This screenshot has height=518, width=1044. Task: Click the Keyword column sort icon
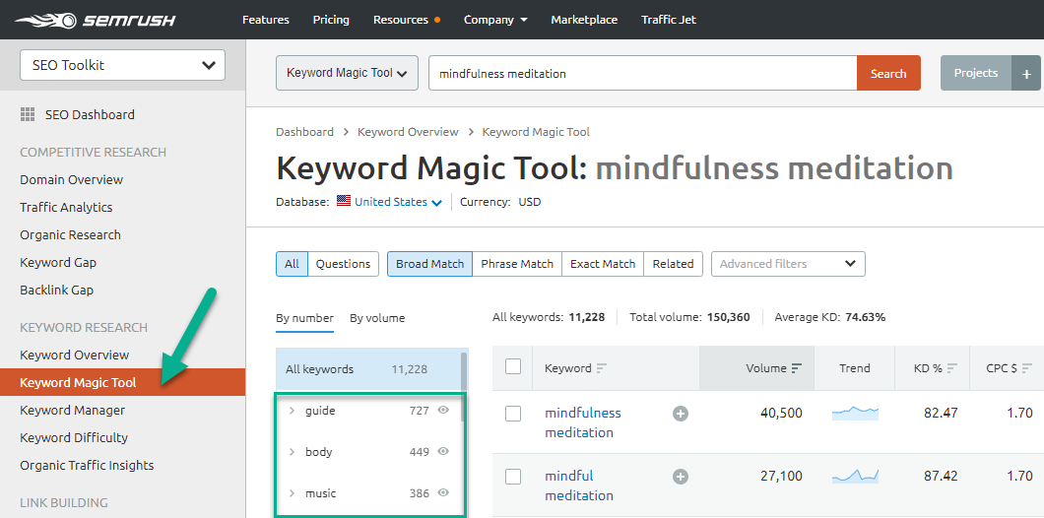602,368
